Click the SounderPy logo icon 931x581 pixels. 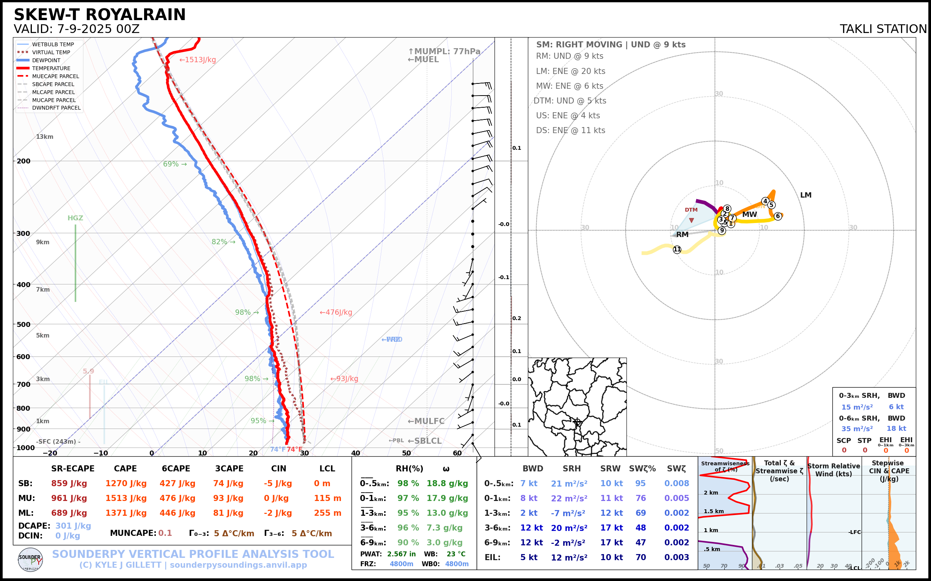coord(30,559)
